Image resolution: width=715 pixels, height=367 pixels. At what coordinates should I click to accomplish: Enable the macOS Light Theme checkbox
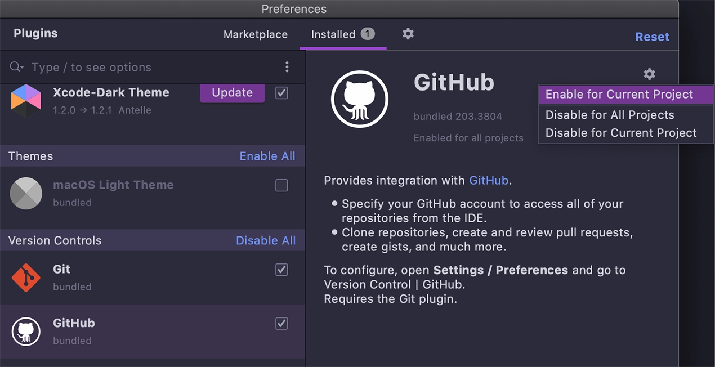click(281, 185)
